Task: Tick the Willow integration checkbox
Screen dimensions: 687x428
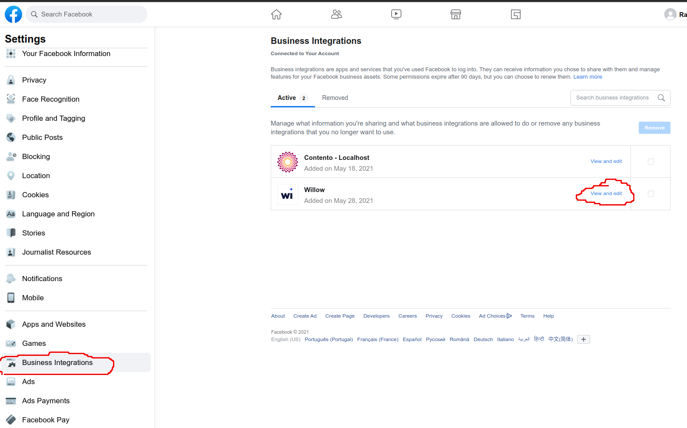Action: click(x=651, y=194)
